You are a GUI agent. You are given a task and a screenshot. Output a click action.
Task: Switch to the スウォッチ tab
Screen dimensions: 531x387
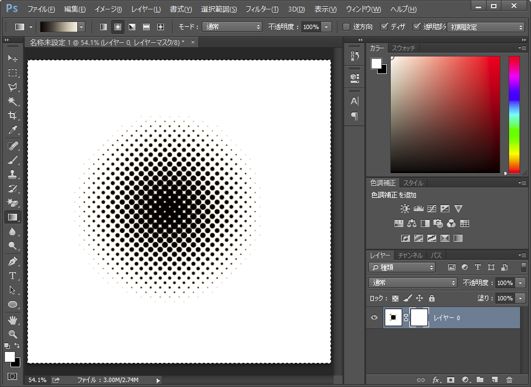[x=403, y=48]
